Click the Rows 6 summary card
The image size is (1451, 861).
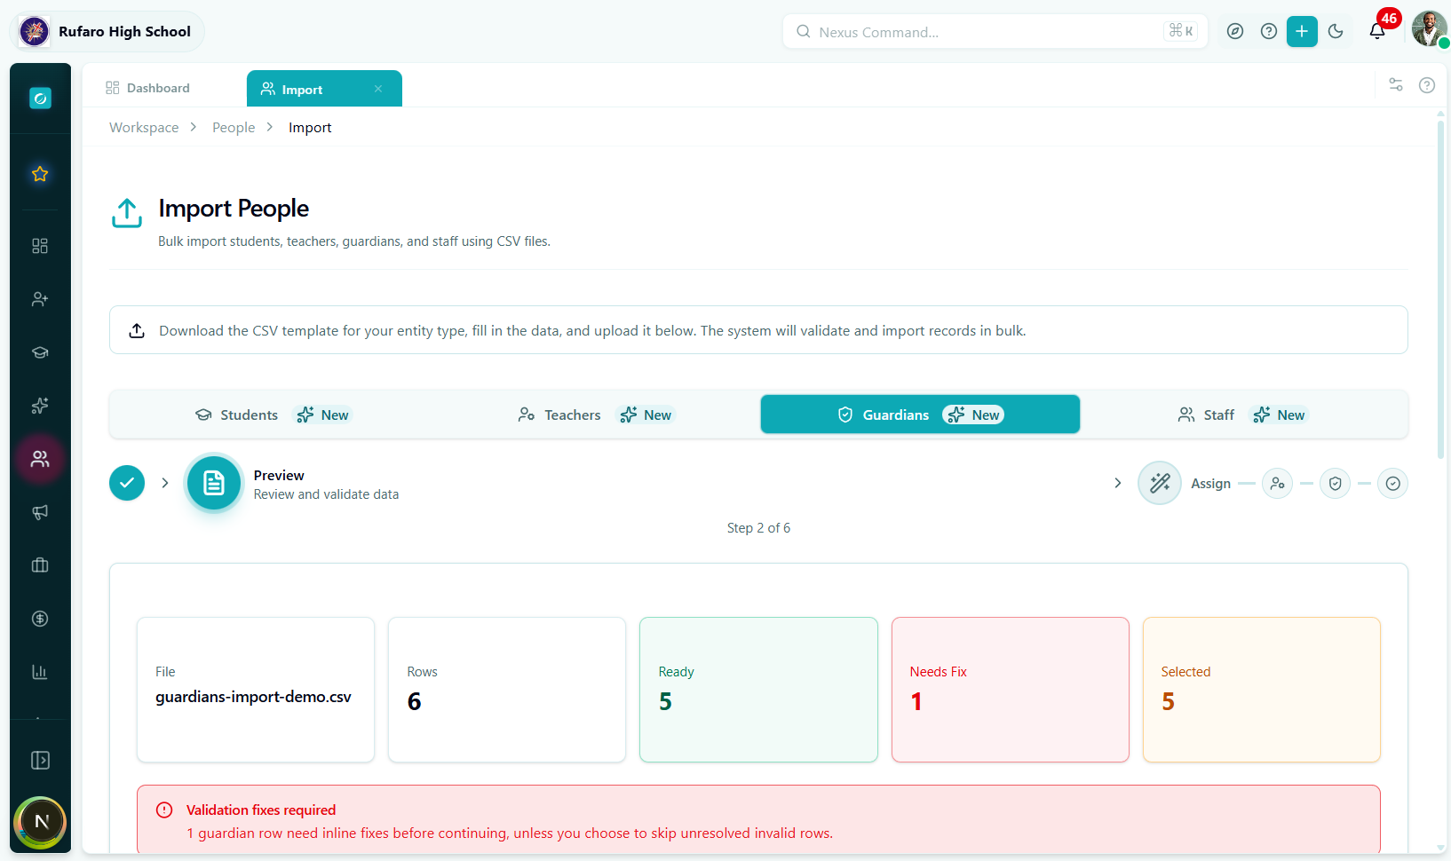507,690
